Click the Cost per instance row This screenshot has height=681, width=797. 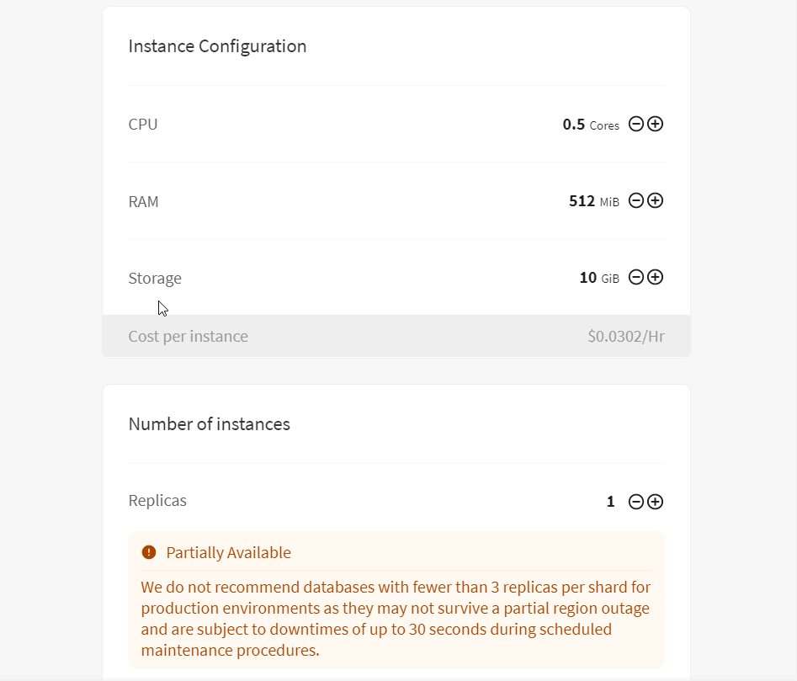tap(396, 336)
